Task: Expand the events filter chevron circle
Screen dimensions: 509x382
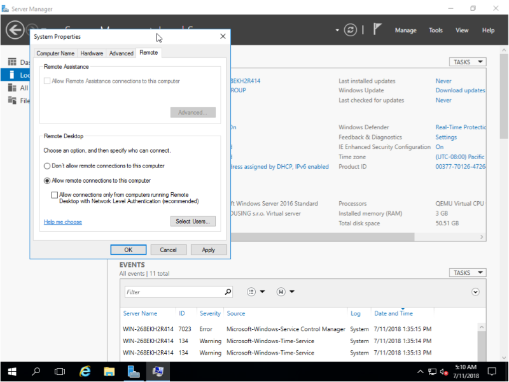Action: click(x=475, y=292)
